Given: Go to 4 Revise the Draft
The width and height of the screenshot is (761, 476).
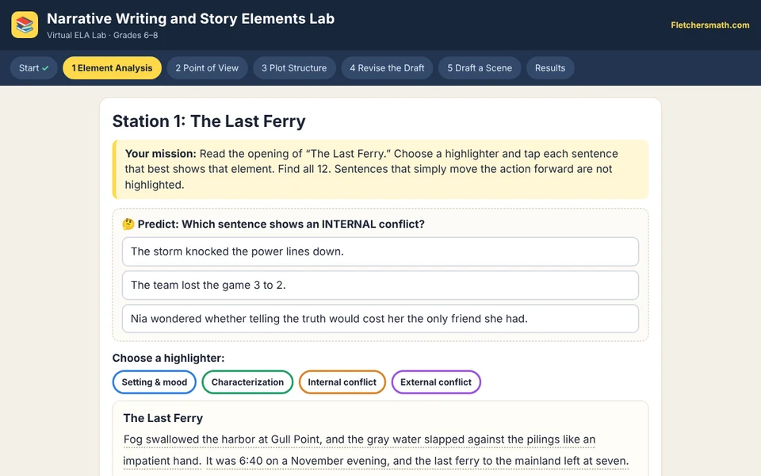Looking at the screenshot, I should click(x=387, y=68).
